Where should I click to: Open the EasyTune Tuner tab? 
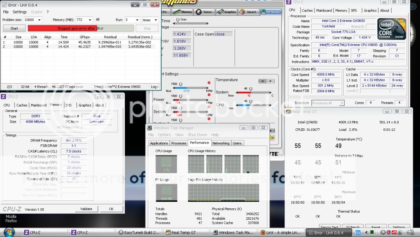pos(205,12)
